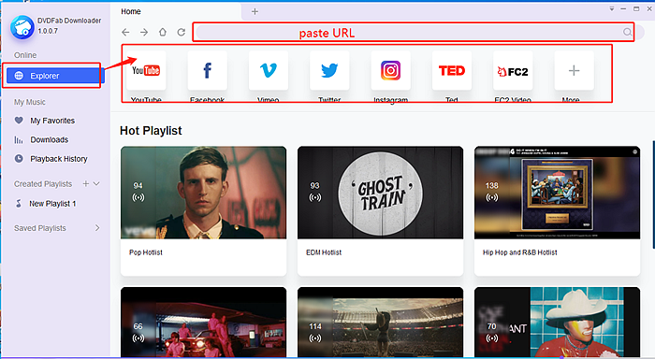
Task: Collapse the Created Playlists chevron
Action: coord(96,183)
